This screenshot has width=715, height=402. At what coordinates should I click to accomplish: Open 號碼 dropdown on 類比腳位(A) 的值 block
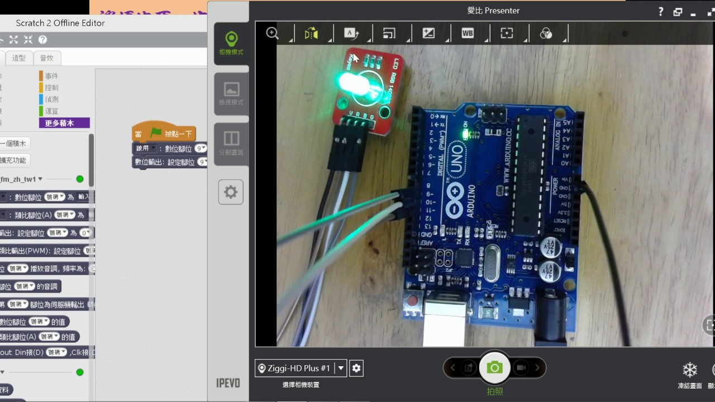click(x=49, y=337)
